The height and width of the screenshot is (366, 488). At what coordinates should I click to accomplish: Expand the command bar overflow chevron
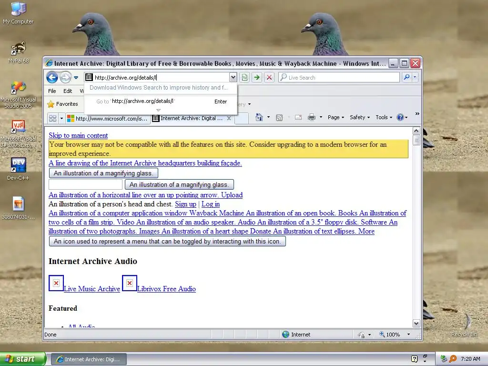coord(417,114)
